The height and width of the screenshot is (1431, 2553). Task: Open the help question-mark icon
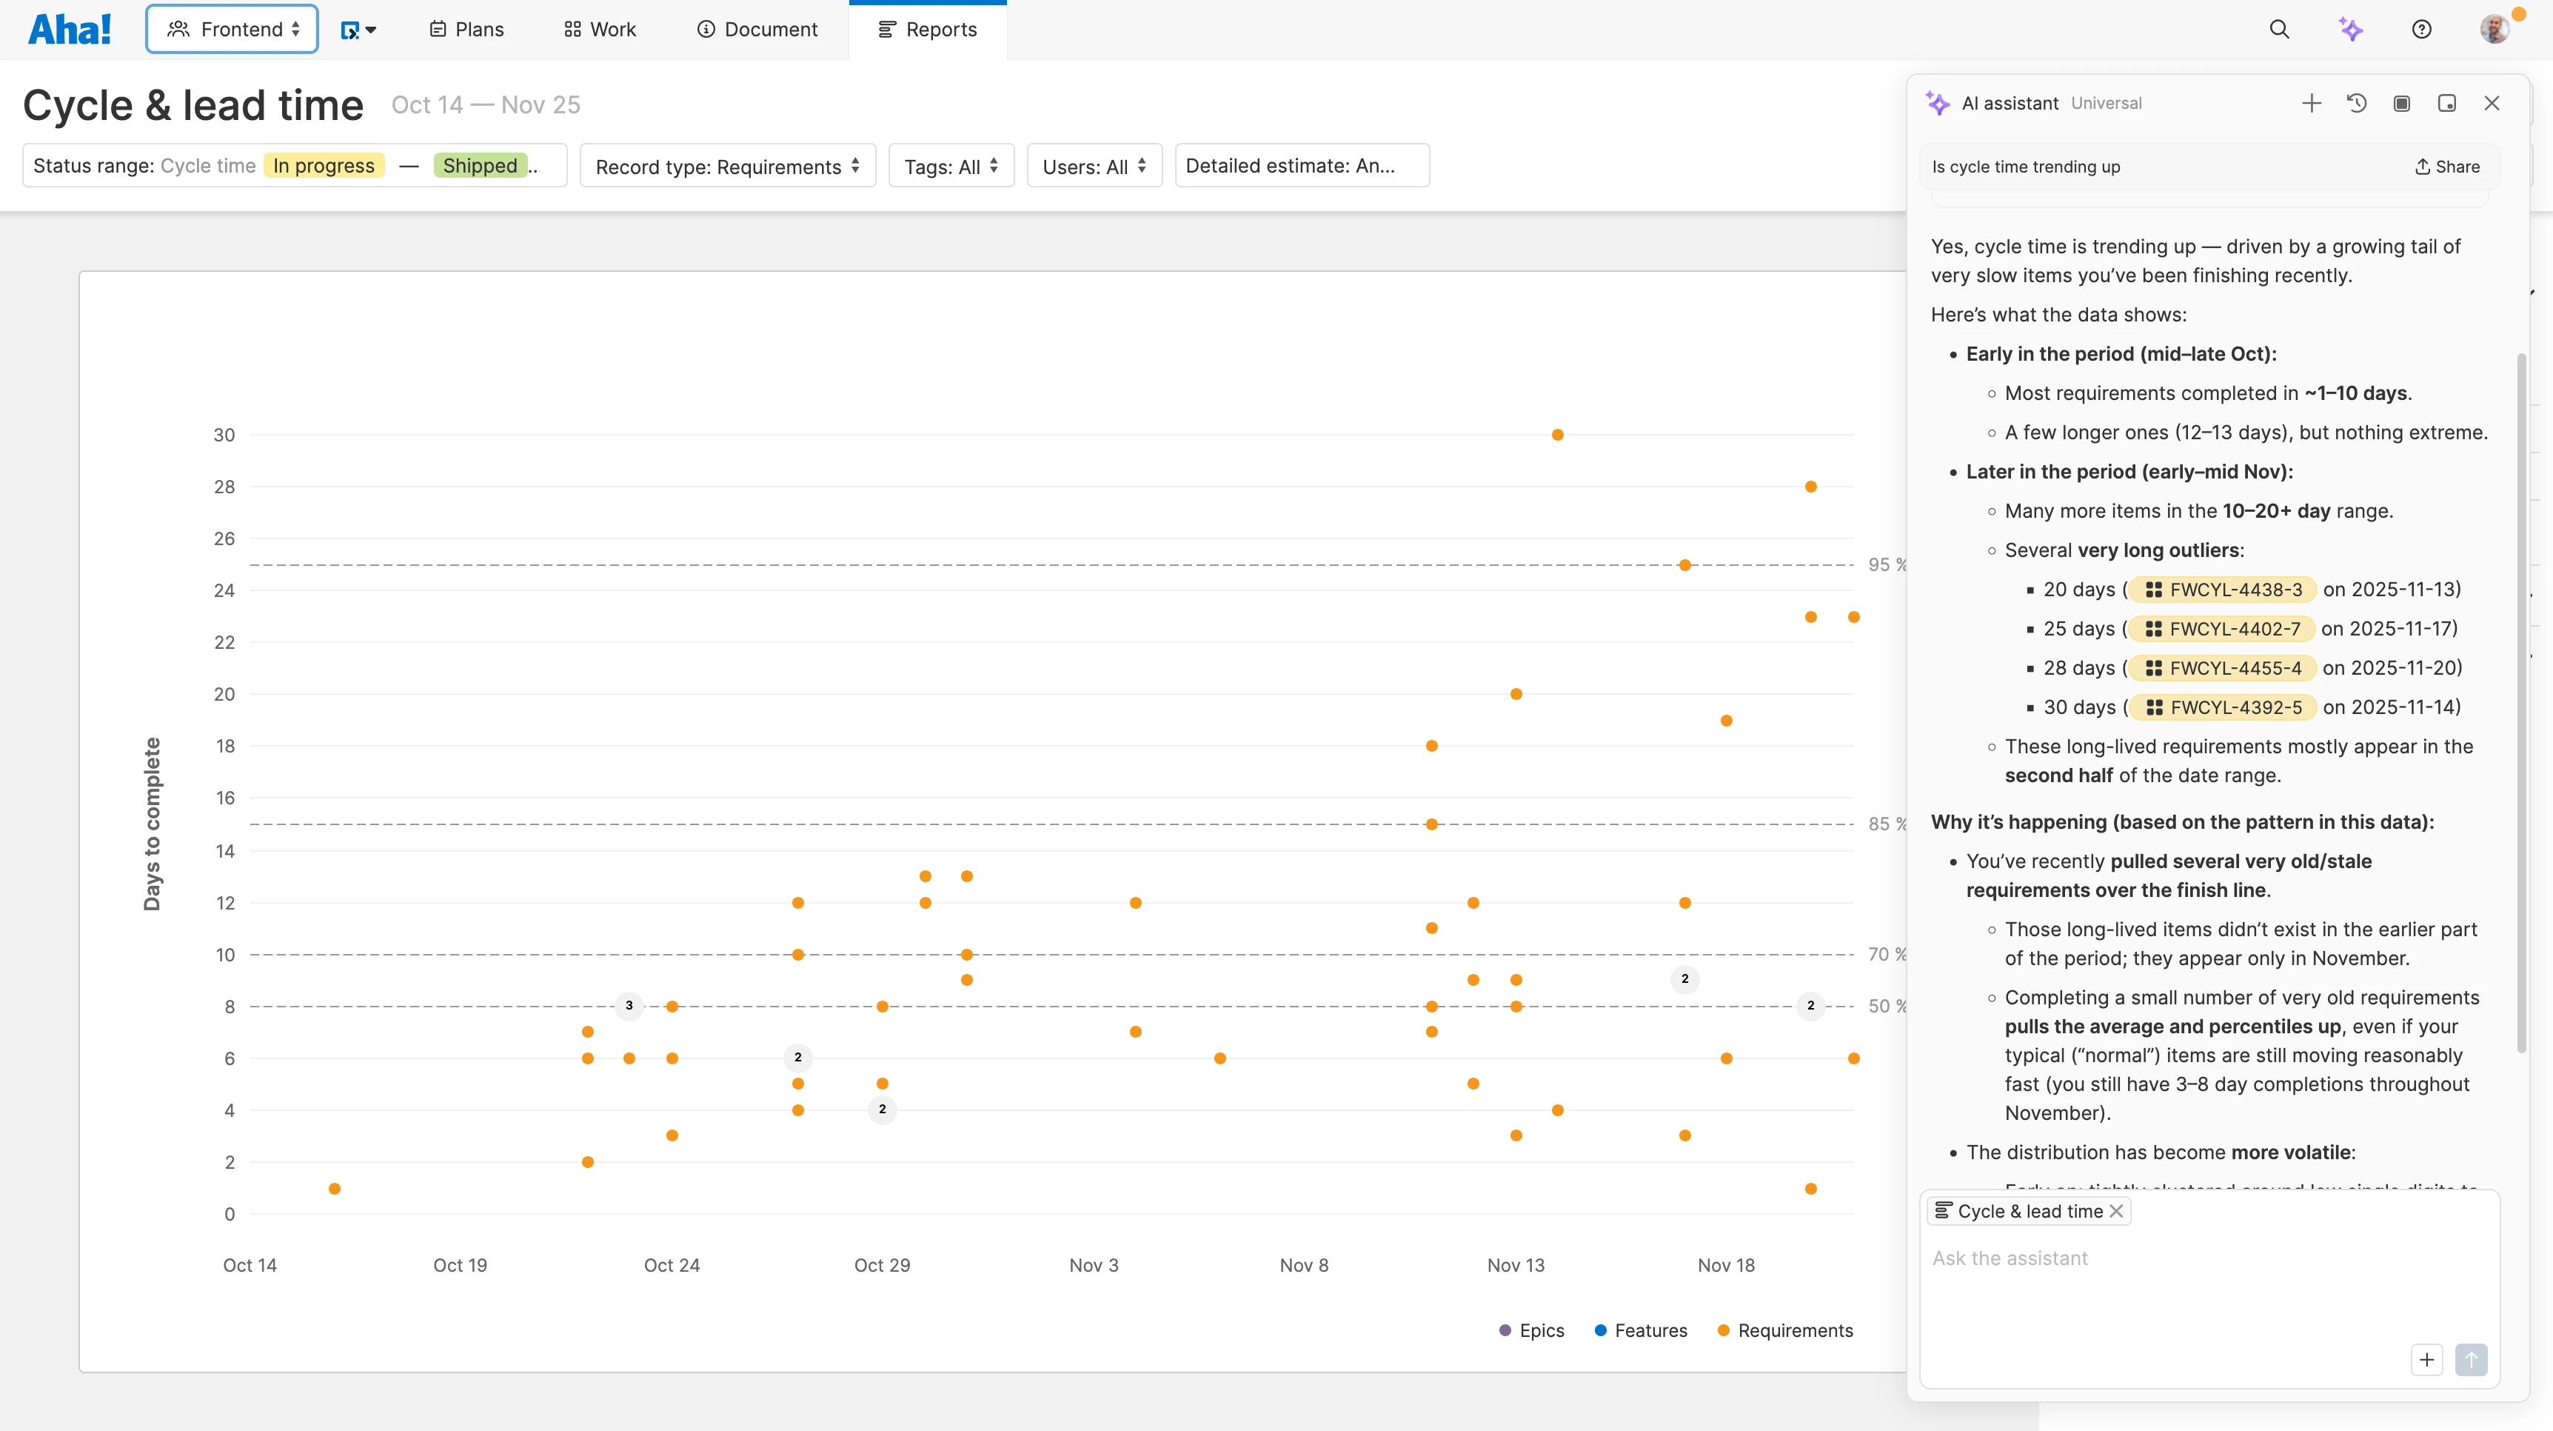[x=2422, y=29]
